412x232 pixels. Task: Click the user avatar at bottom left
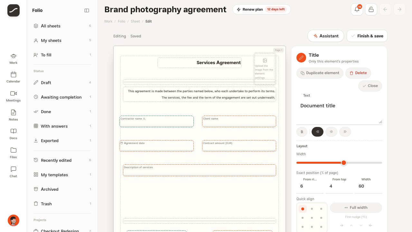click(x=14, y=220)
